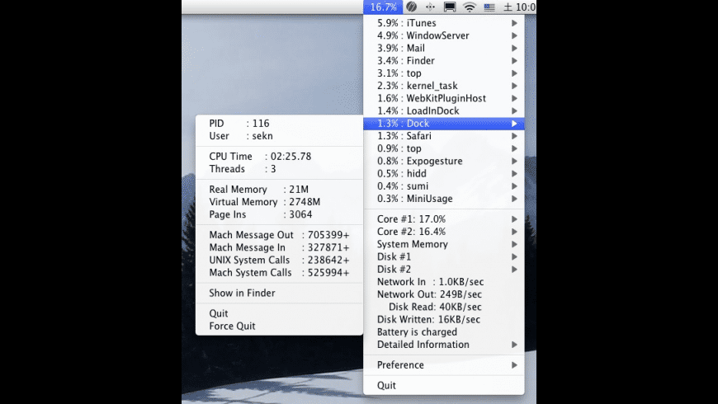Expand the kernel_task submenu arrow
The width and height of the screenshot is (718, 404).
coord(514,86)
